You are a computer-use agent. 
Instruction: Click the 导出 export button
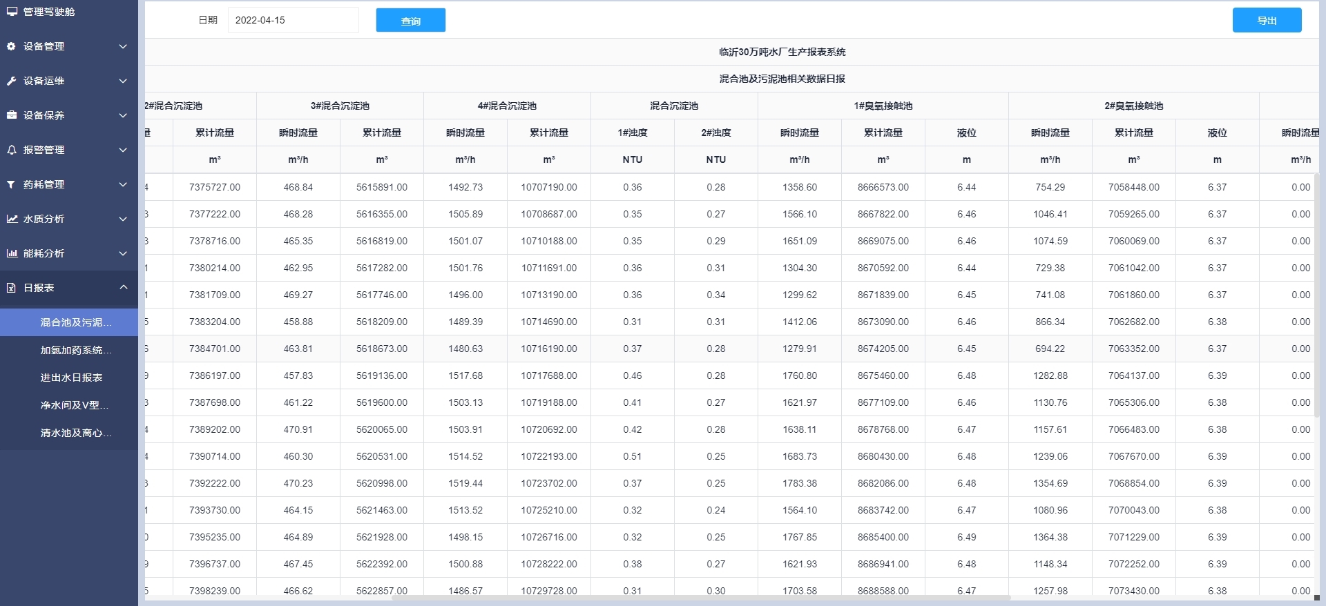click(1267, 21)
